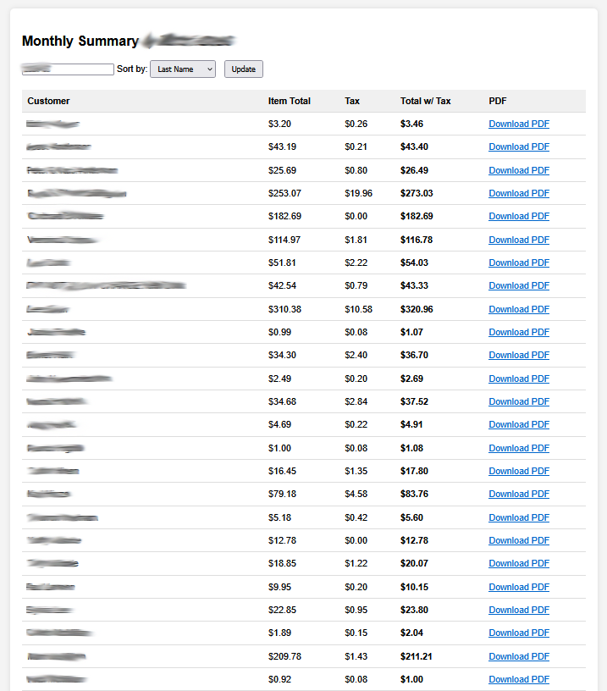Viewport: 607px width, 691px height.
Task: Download PDF for the $43.40 total row
Action: point(519,146)
